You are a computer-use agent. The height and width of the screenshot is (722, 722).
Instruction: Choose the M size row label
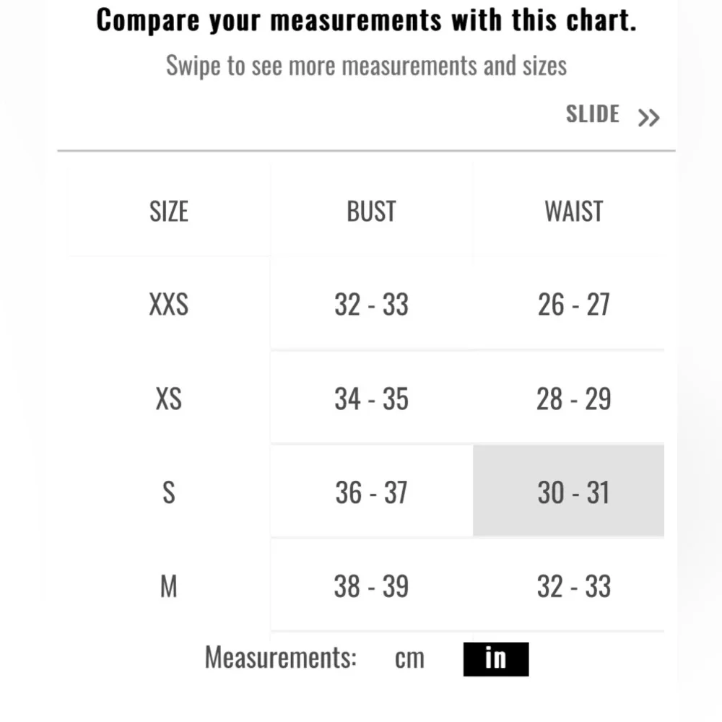point(168,586)
